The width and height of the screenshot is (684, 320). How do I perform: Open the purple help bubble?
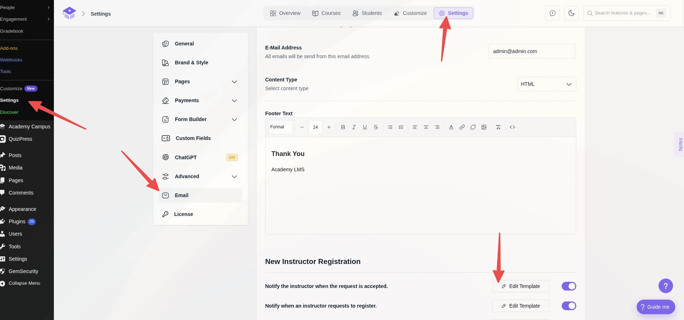point(666,286)
